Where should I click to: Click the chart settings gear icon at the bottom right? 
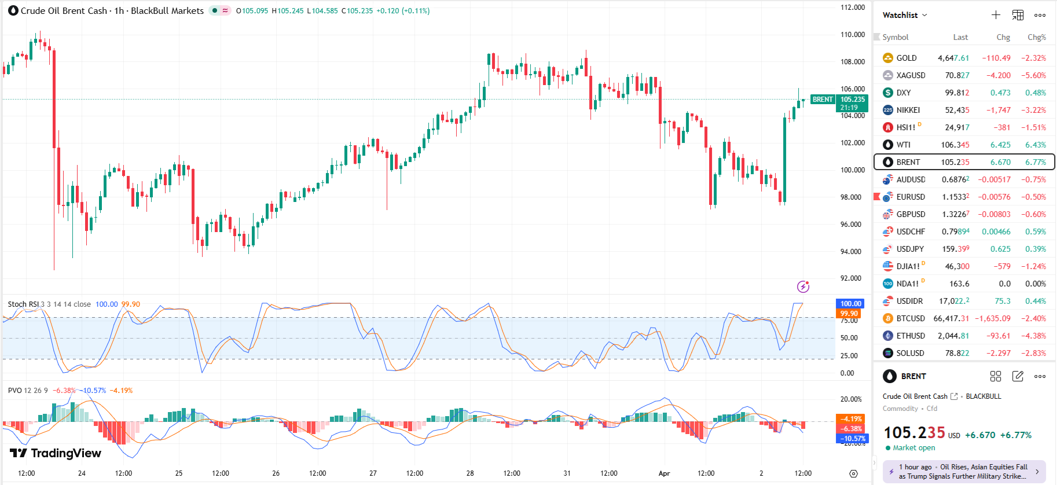853,473
